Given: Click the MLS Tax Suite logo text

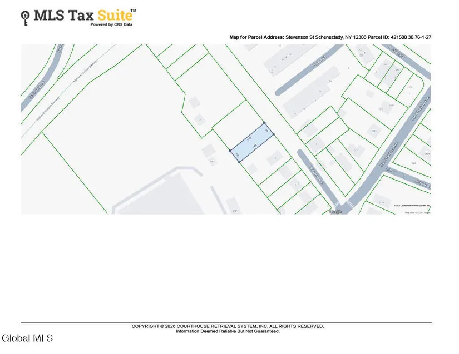Looking at the screenshot, I should (x=85, y=15).
